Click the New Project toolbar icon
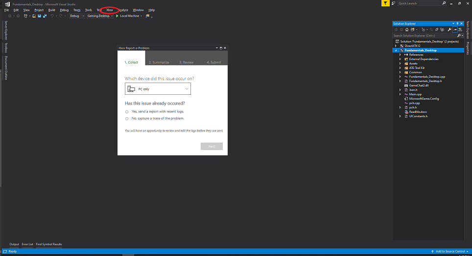The image size is (472, 256). coord(25,16)
